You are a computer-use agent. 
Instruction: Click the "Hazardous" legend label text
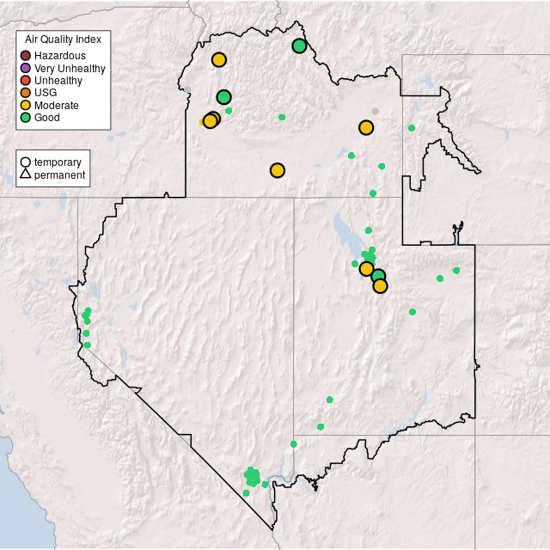[60, 56]
